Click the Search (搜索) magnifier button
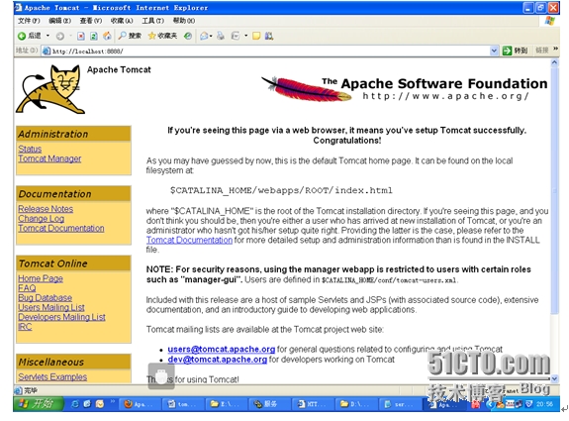The image size is (569, 421). 130,36
